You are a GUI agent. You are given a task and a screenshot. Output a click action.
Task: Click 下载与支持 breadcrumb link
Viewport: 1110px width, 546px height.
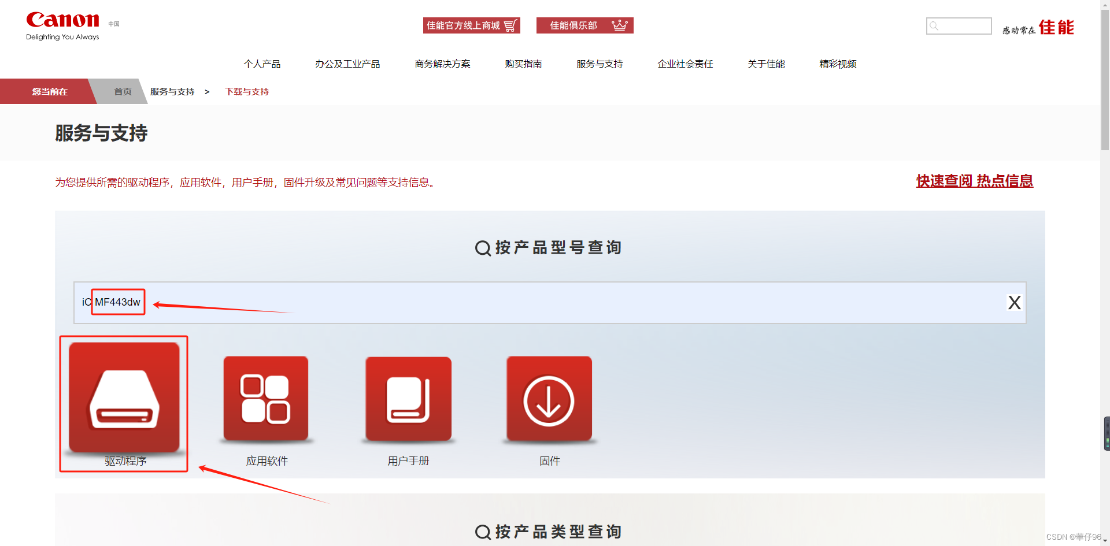(x=247, y=91)
